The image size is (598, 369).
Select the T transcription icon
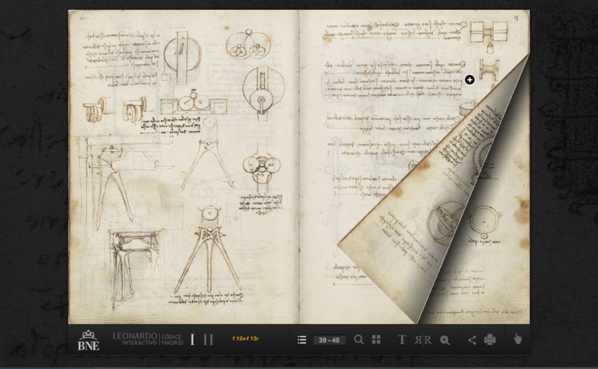point(403,340)
